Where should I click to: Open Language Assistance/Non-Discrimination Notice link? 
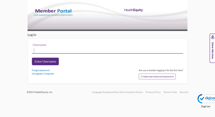click(117, 92)
